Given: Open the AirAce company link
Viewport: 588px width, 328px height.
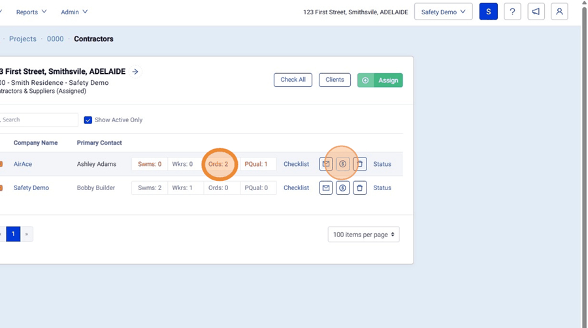Looking at the screenshot, I should (23, 164).
